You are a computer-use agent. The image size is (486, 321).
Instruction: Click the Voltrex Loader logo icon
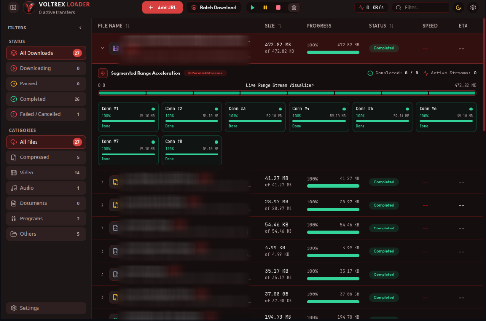(29, 8)
